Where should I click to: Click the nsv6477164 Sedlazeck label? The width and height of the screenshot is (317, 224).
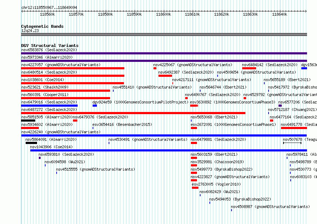[293, 117]
